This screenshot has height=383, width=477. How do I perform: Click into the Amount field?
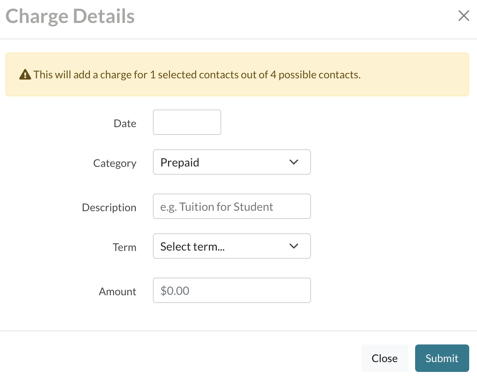click(232, 290)
